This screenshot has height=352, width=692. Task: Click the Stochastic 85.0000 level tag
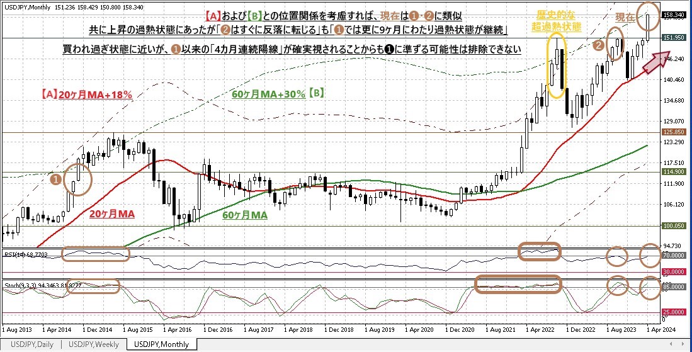[674, 287]
